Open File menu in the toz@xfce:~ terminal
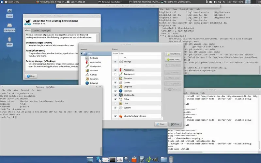261x163 pixels. click(3, 90)
